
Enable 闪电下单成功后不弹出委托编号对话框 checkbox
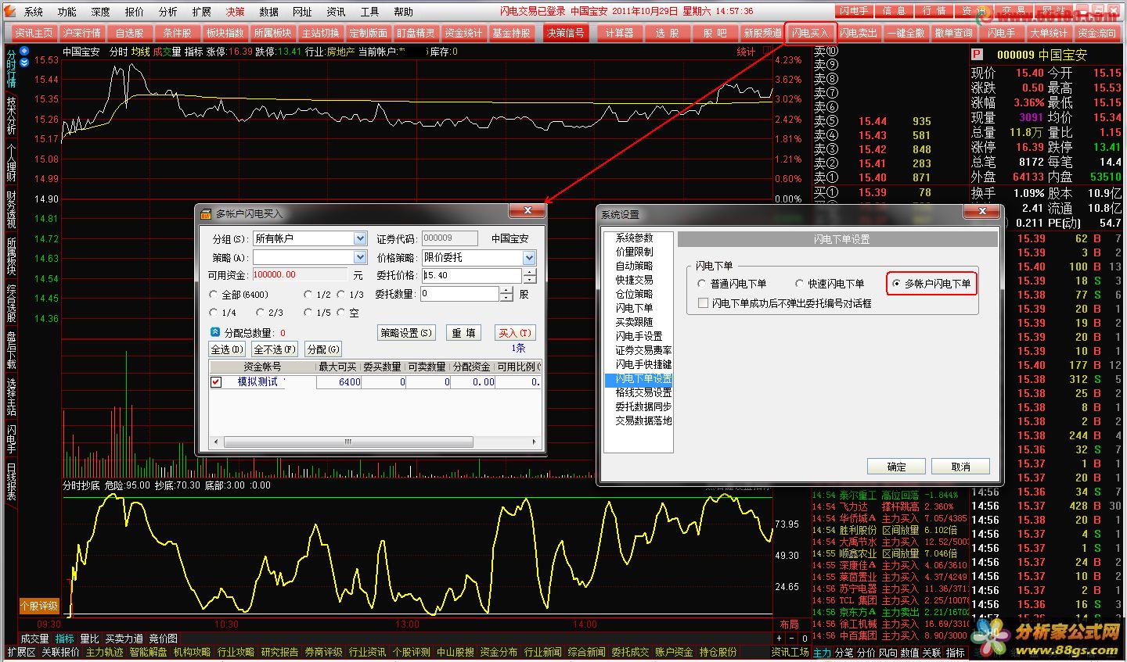[x=703, y=303]
